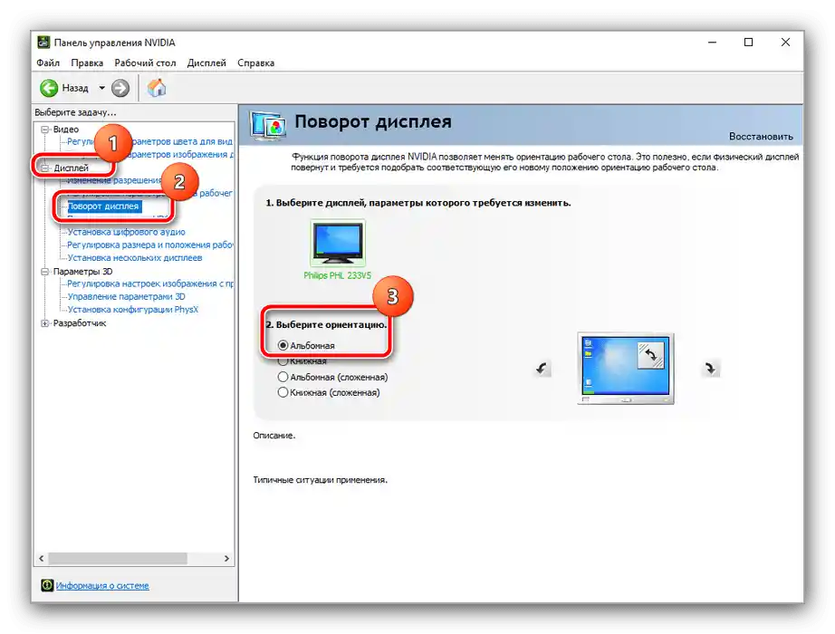This screenshot has height=634, width=835.
Task: Open Установка конфигурации PhysX task
Action: click(132, 309)
